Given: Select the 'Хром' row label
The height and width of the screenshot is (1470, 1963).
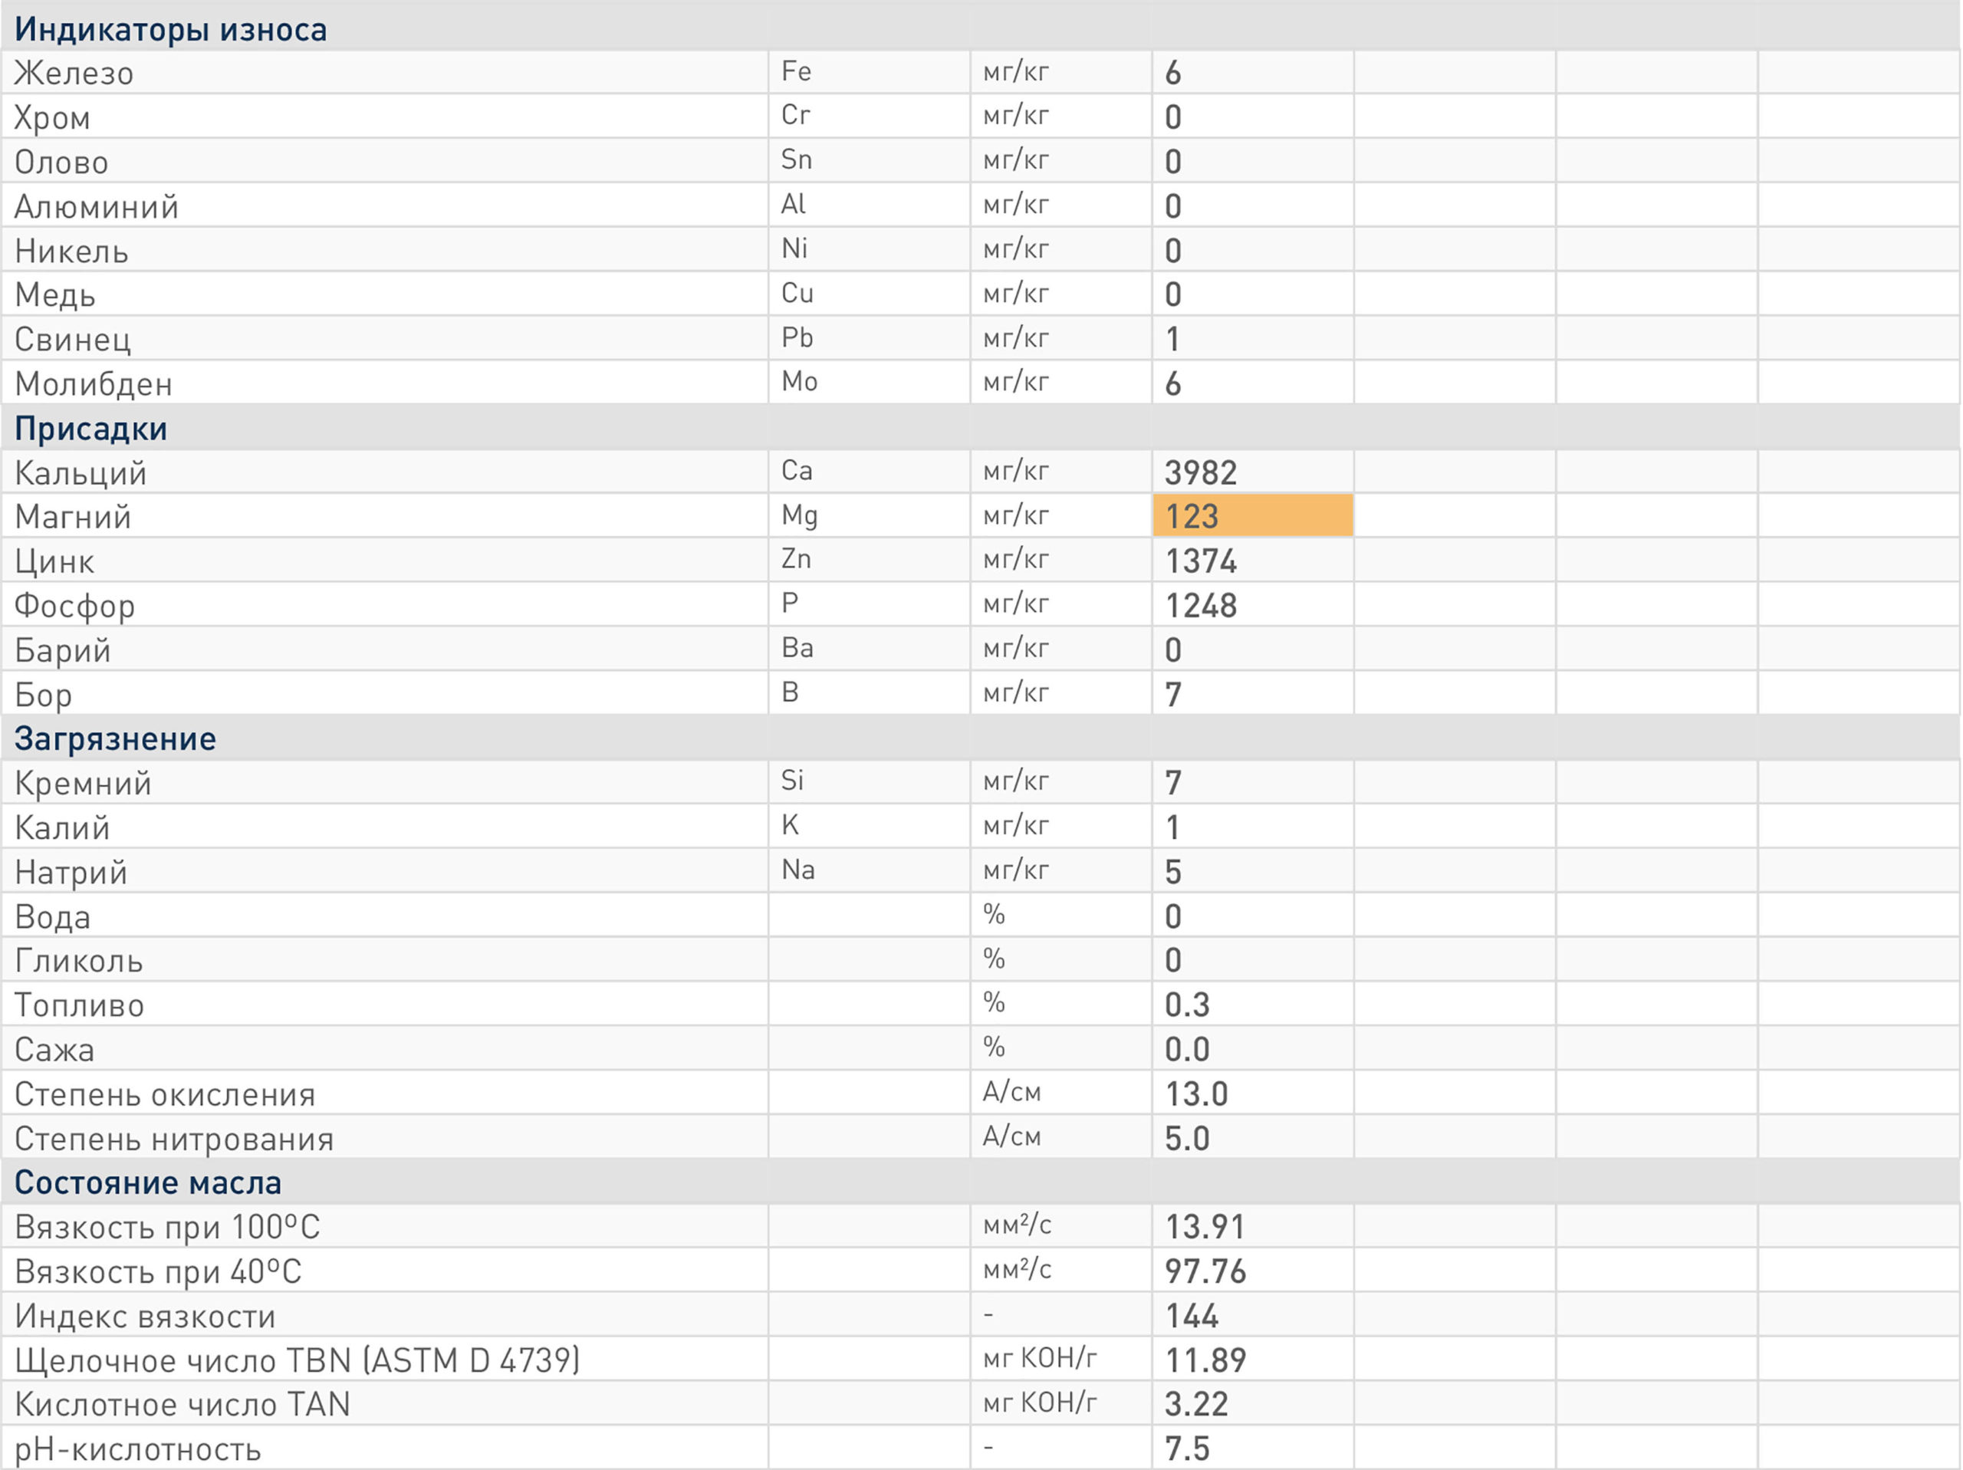Looking at the screenshot, I should pos(52,117).
